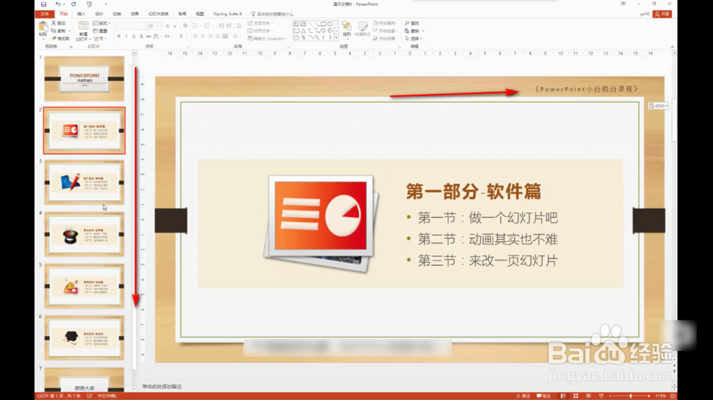
Task: Toggle Normal view button in status bar
Action: coord(563,396)
